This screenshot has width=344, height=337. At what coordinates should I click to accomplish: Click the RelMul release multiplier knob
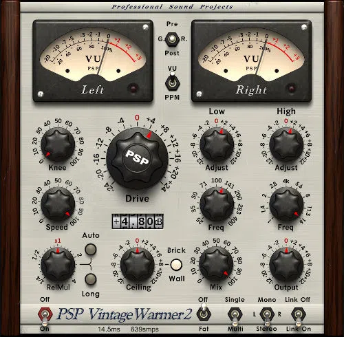58,264
